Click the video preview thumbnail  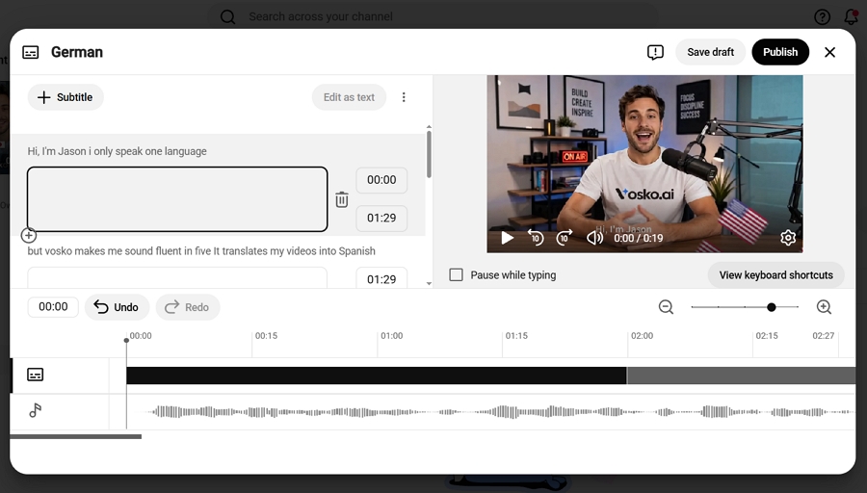(644, 164)
